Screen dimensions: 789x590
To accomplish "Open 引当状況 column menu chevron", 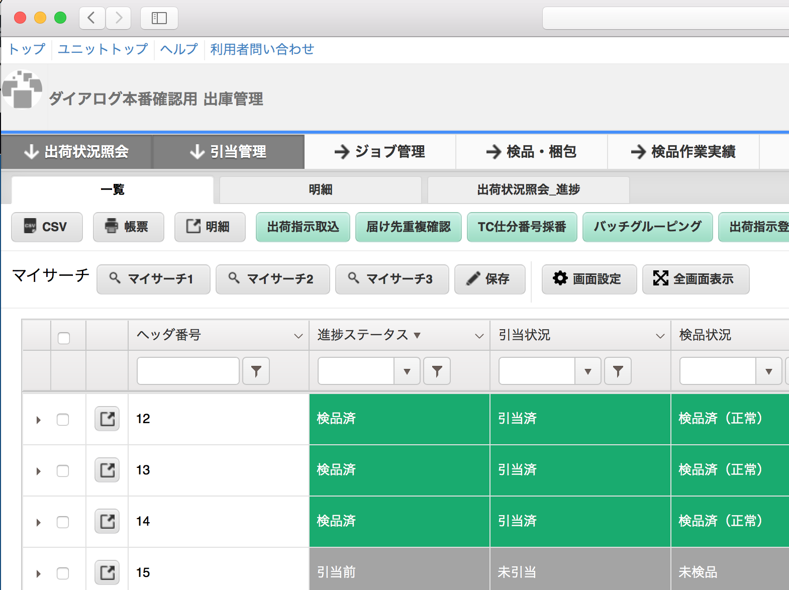I will (660, 336).
